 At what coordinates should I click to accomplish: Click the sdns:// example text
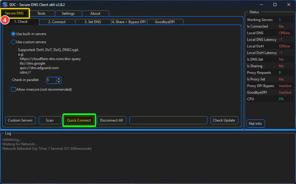[x=25, y=72]
